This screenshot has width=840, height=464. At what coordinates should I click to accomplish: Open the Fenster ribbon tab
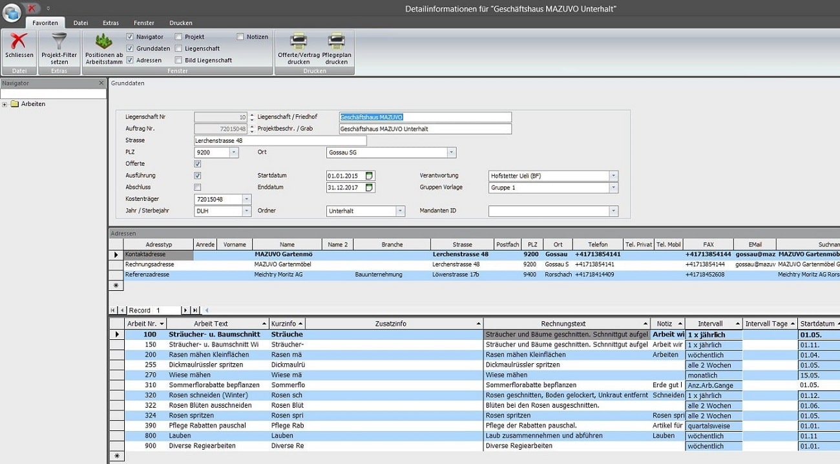tap(144, 23)
